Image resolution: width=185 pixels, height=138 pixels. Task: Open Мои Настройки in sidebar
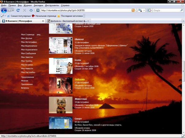pyautogui.click(x=28, y=72)
